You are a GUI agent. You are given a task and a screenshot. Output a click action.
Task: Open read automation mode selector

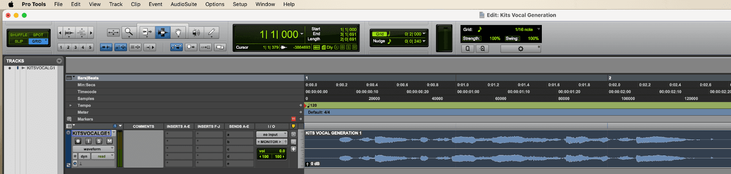click(103, 156)
